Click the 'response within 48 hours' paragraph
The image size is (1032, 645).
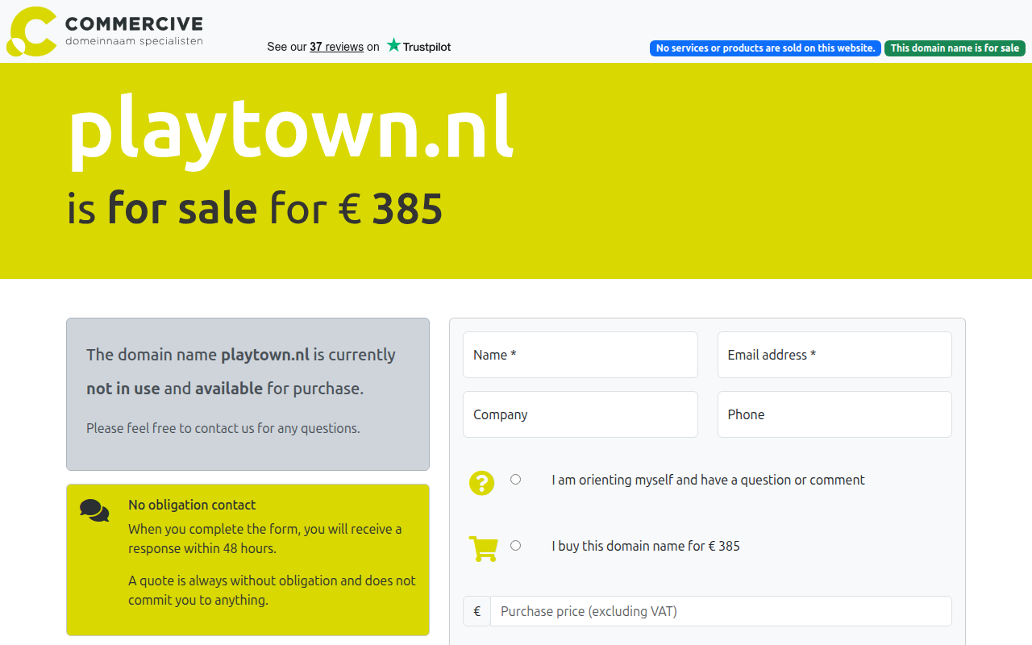click(264, 539)
